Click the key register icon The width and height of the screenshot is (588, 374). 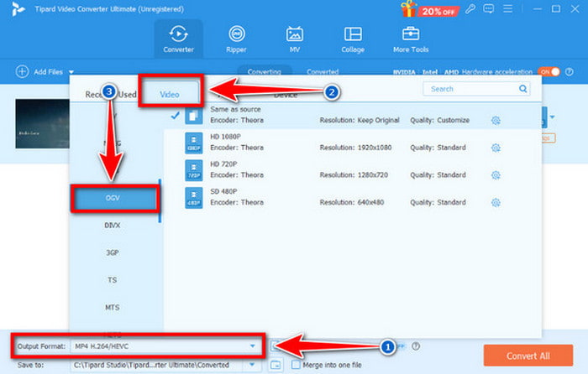tap(470, 8)
